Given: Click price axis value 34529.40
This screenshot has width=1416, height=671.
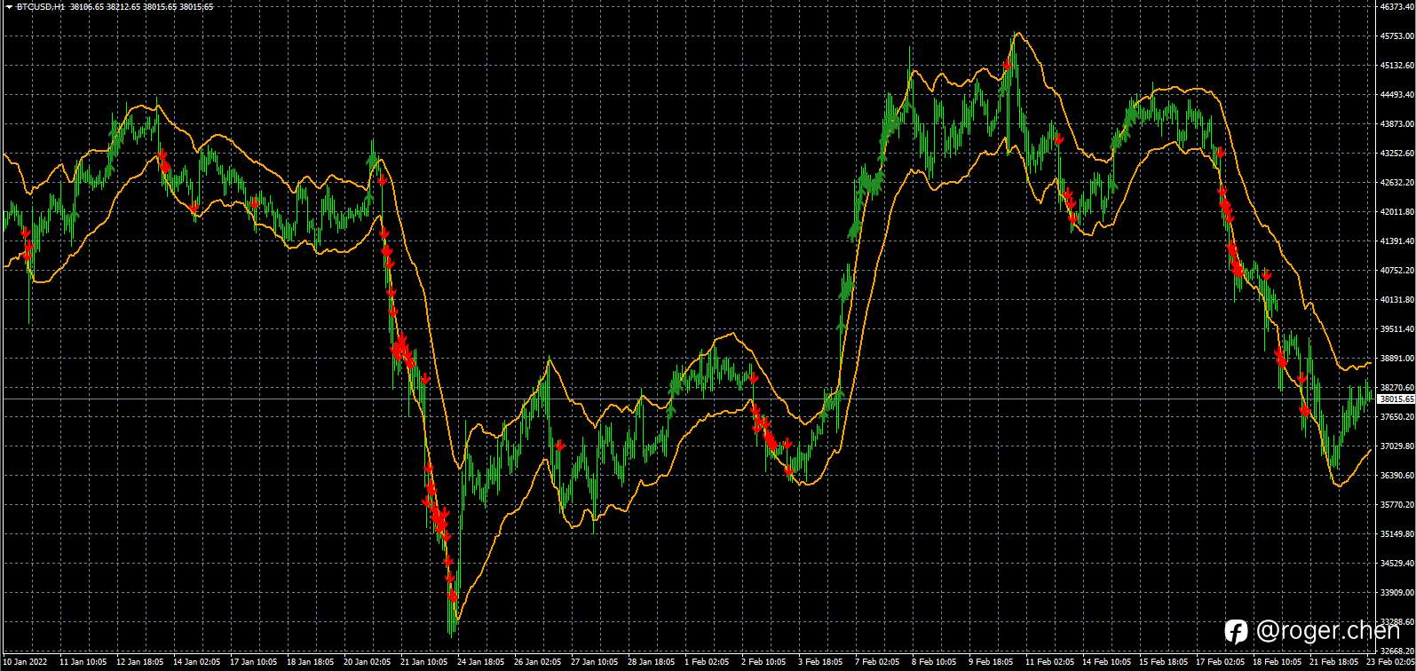Looking at the screenshot, I should point(1396,563).
